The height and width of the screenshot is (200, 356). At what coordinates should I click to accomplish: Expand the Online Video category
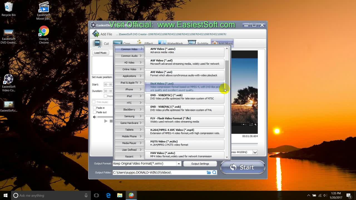coord(129,69)
